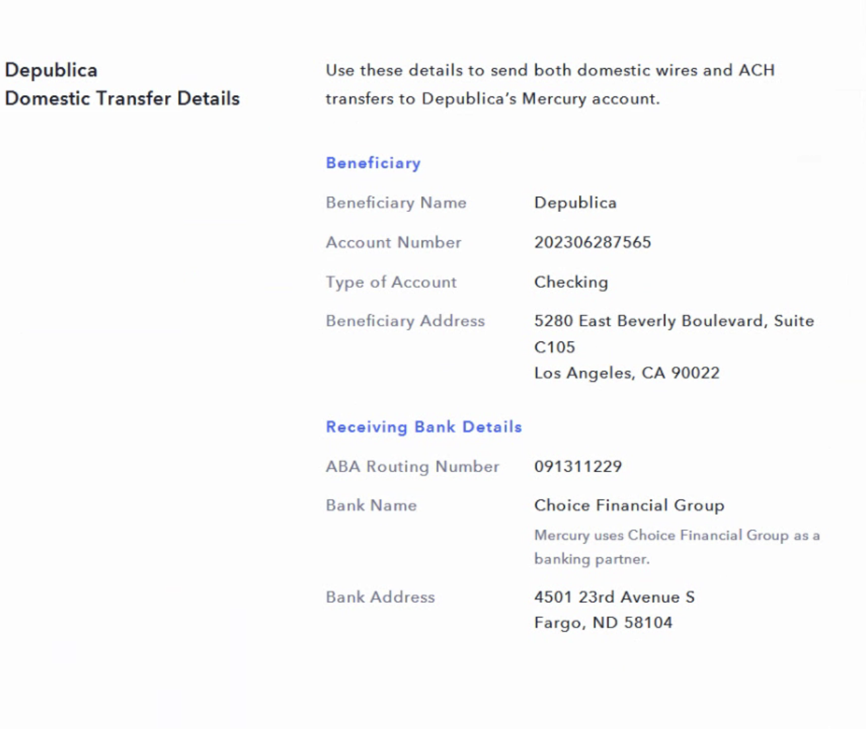Click the ABA Routing Number label

(413, 466)
